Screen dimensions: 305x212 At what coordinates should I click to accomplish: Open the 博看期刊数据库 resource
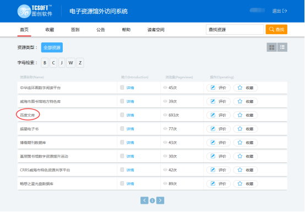tap(33, 143)
